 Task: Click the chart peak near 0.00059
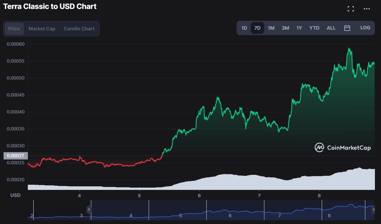pyautogui.click(x=349, y=49)
